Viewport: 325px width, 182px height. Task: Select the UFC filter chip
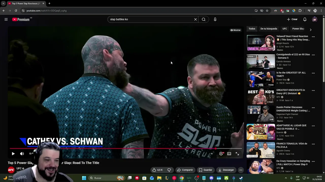pyautogui.click(x=285, y=29)
